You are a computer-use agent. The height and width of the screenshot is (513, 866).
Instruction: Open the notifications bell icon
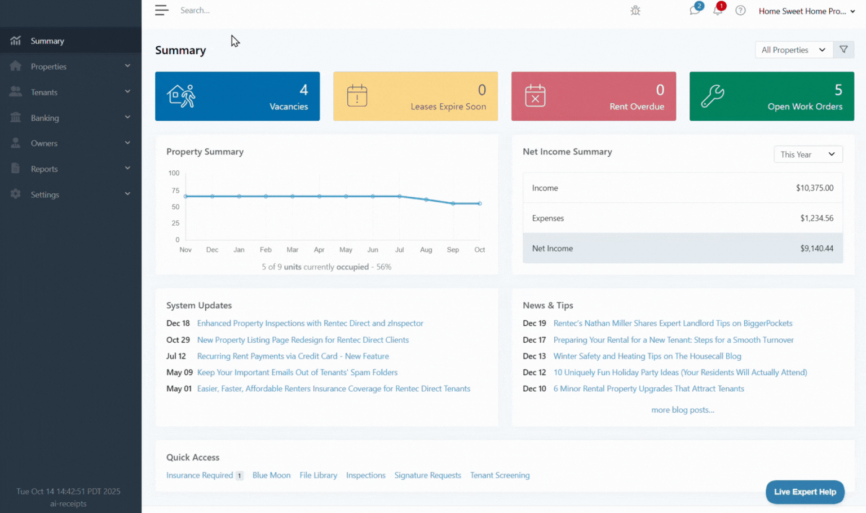718,11
